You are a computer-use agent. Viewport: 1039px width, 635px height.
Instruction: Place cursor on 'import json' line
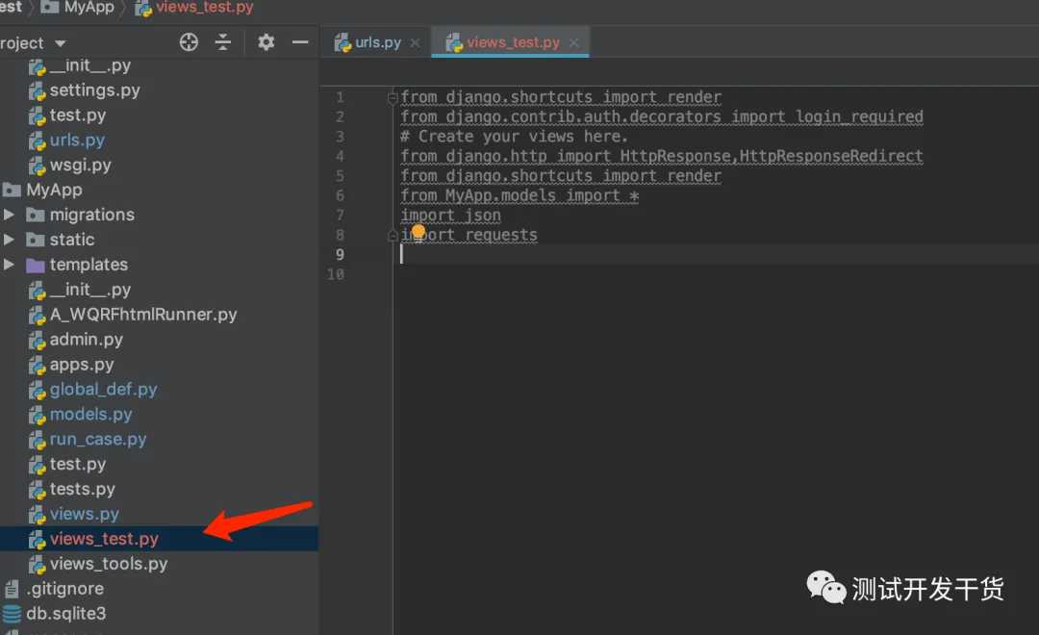450,216
